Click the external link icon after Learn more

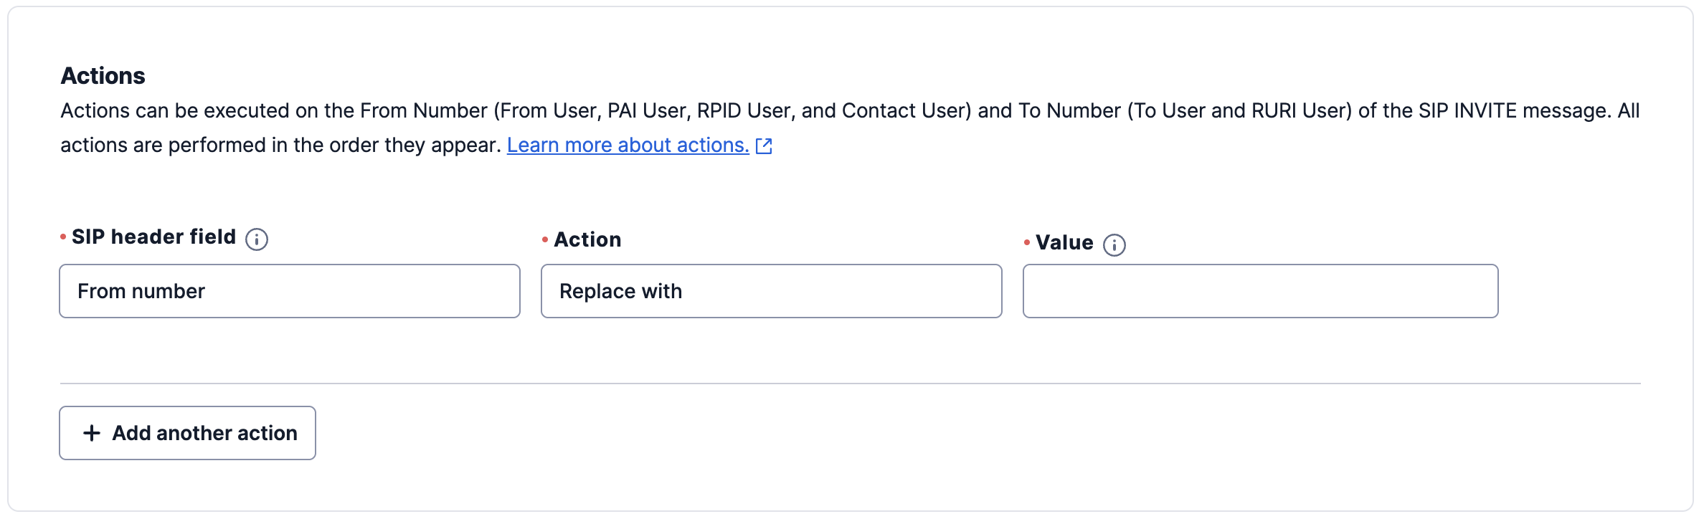click(x=765, y=146)
